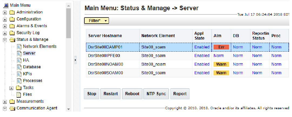Collapse the Communication Agent tree node
Image resolution: width=292 pixels, height=117 pixels.
click(5, 108)
